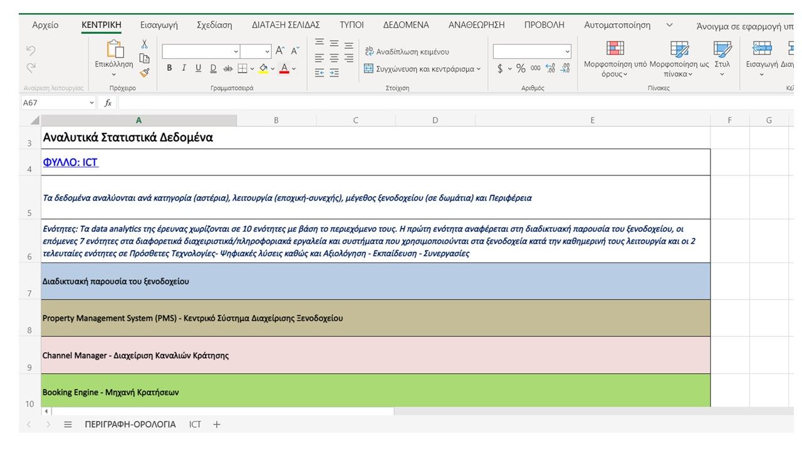Align text to bottom icon
This screenshot has height=451, width=802.
tap(349, 44)
